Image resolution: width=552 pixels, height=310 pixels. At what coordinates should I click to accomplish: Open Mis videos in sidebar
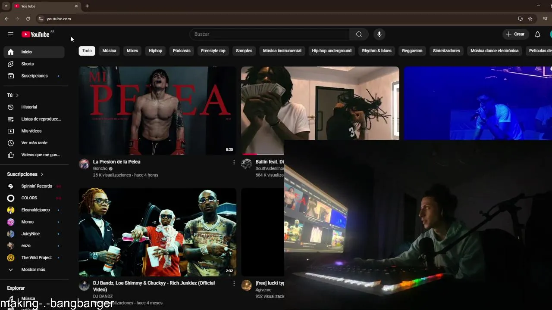click(34, 131)
